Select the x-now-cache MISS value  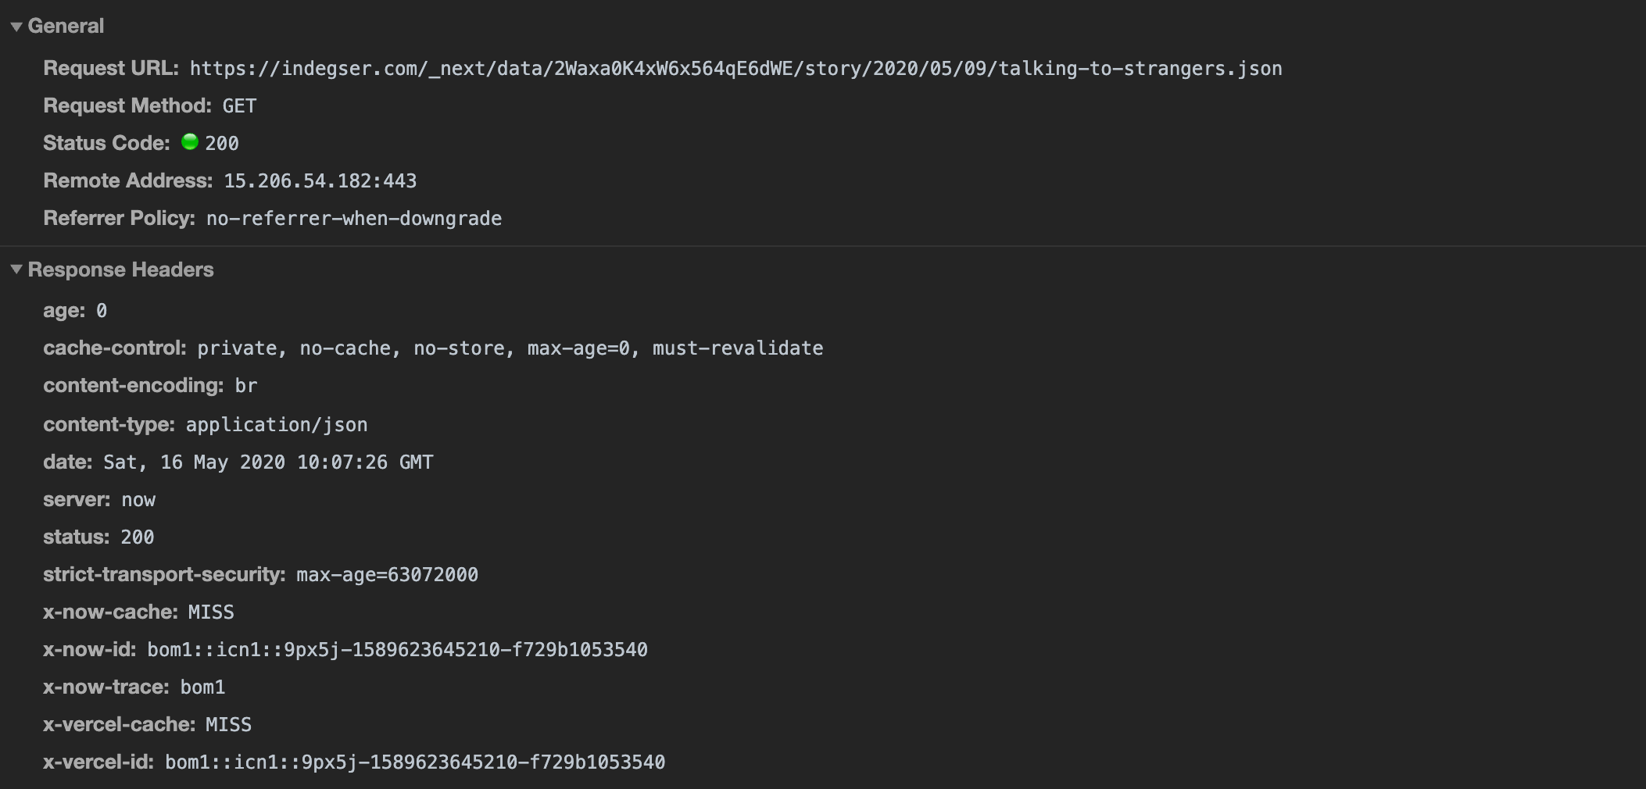[210, 612]
